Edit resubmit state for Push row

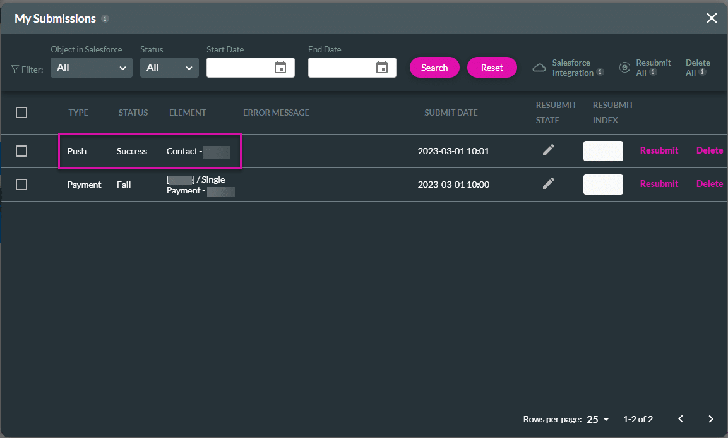[x=549, y=150]
